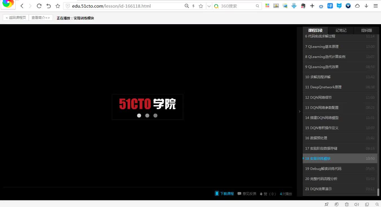The height and width of the screenshot is (207, 381).
Task: Open lesson 19 Debug解读训练代码
Action: tap(340, 169)
